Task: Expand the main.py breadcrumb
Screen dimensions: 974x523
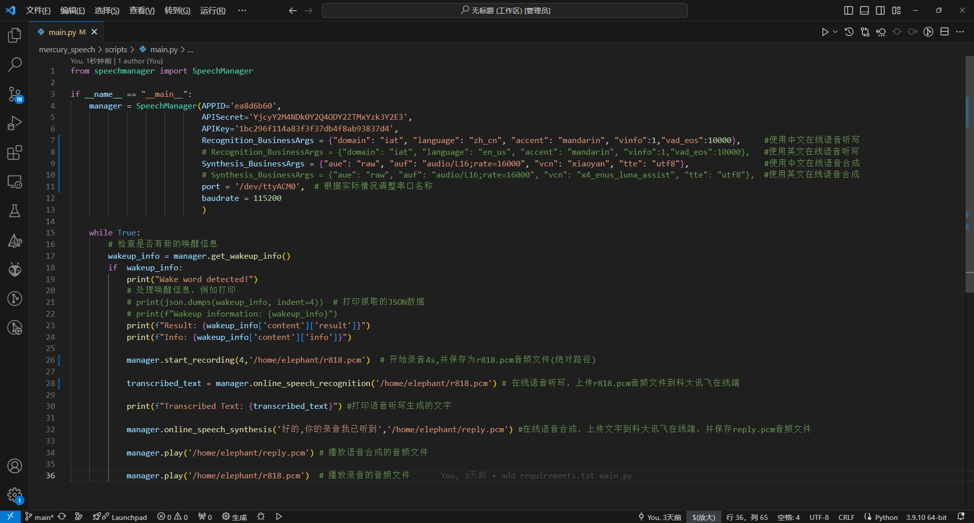Action: [x=159, y=50]
